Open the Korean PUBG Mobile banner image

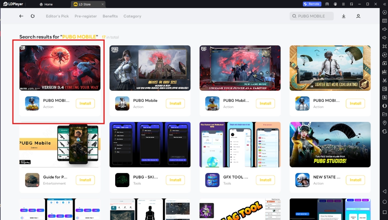point(150,68)
